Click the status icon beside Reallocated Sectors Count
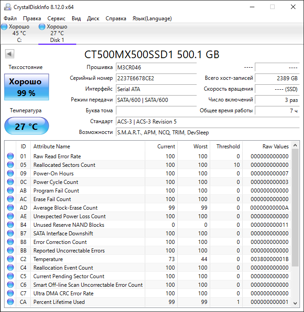304x312 pixels. (x=10, y=165)
